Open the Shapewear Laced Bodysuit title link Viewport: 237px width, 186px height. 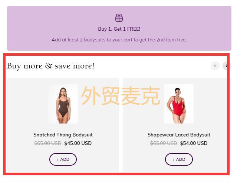[179, 135]
